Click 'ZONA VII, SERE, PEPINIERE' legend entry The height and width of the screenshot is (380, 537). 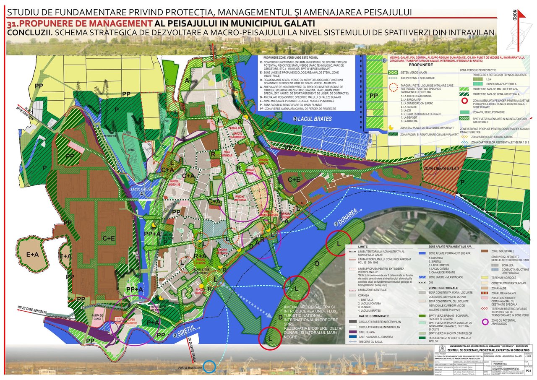[489, 112]
